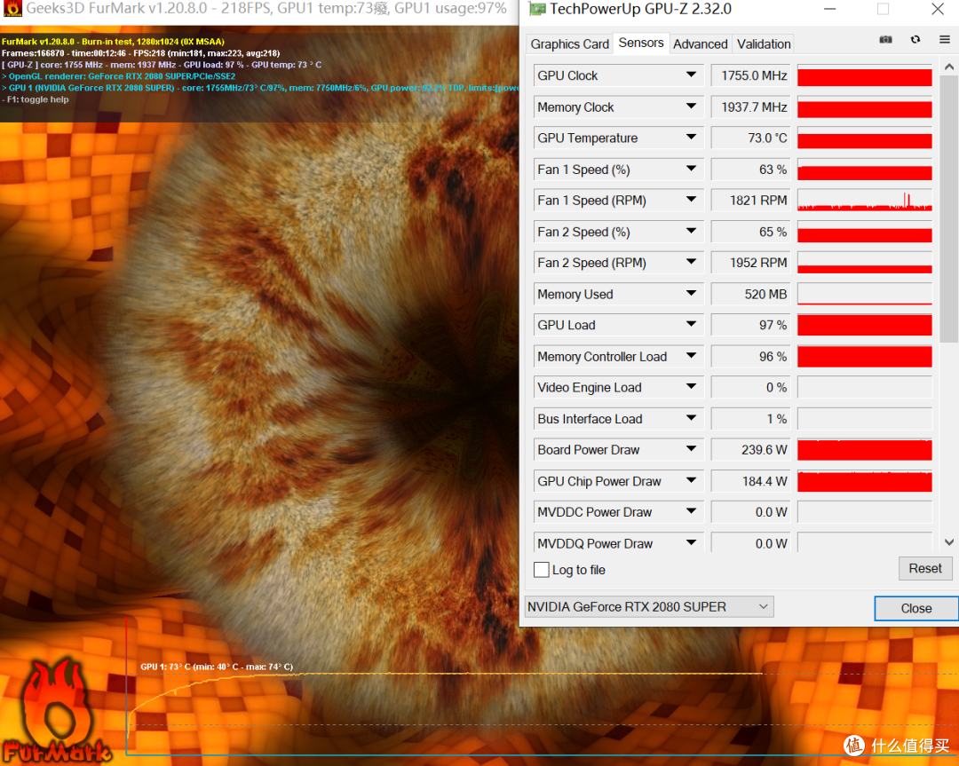The height and width of the screenshot is (766, 959).
Task: Open Fan 2 Speed (RPM) dropdown
Action: pos(691,263)
